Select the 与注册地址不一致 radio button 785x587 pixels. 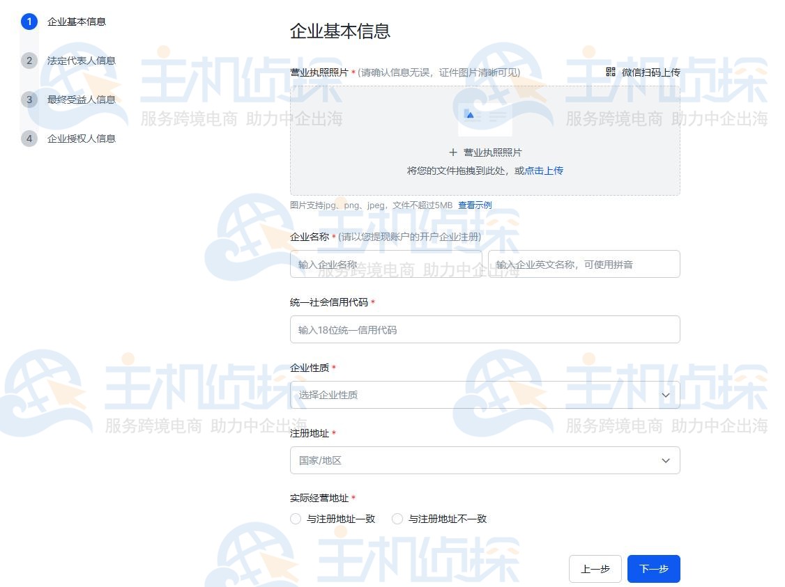[397, 518]
